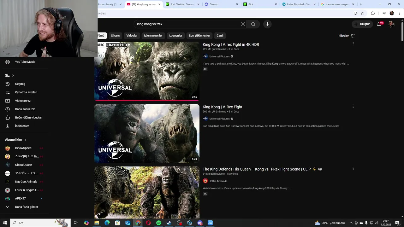Open options for King Kong V. rex Fight 4K HDR
Viewport: 404px width, 227px height.
[353, 44]
